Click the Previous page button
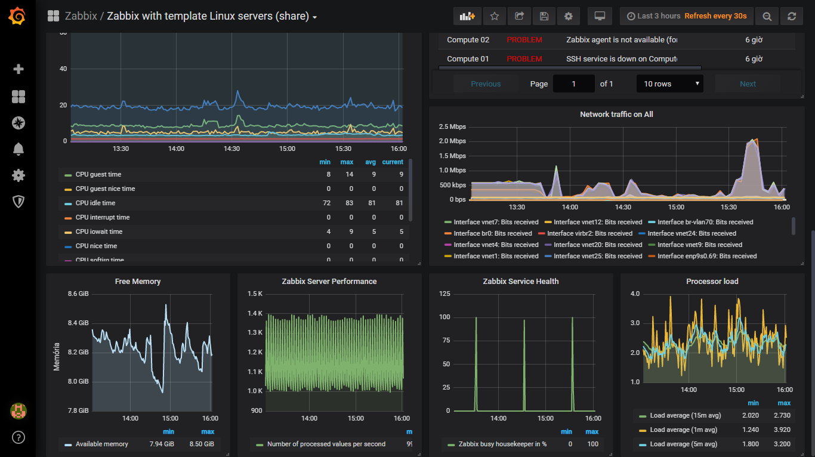Image resolution: width=815 pixels, height=457 pixels. coord(486,84)
